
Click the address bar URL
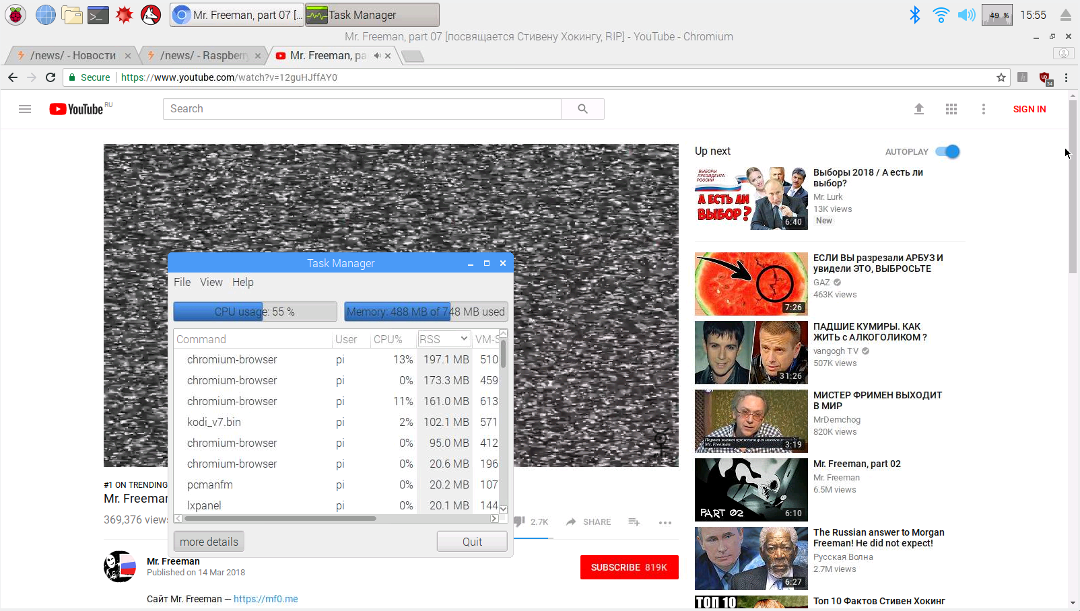click(229, 77)
